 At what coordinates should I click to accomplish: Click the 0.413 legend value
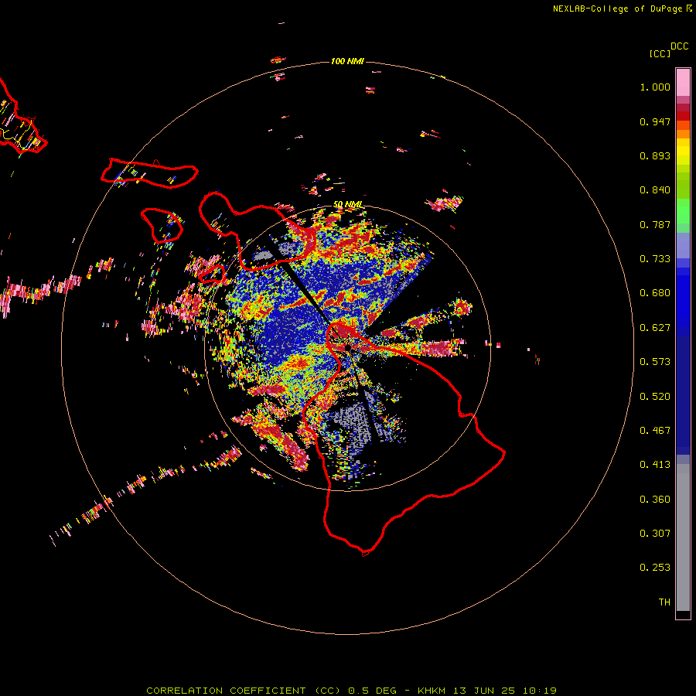(x=655, y=465)
